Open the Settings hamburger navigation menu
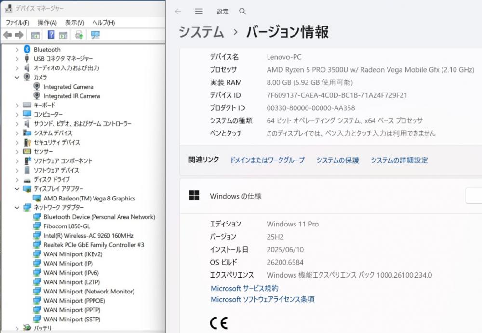 199,12
